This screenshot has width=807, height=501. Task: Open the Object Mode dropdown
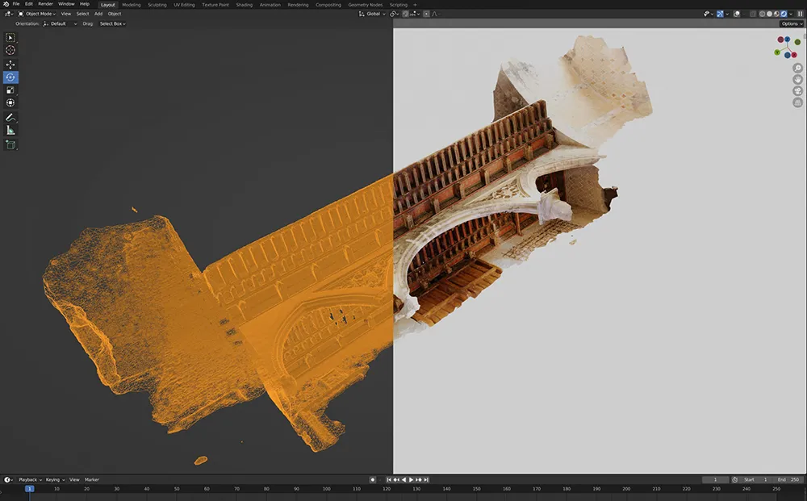pos(39,14)
